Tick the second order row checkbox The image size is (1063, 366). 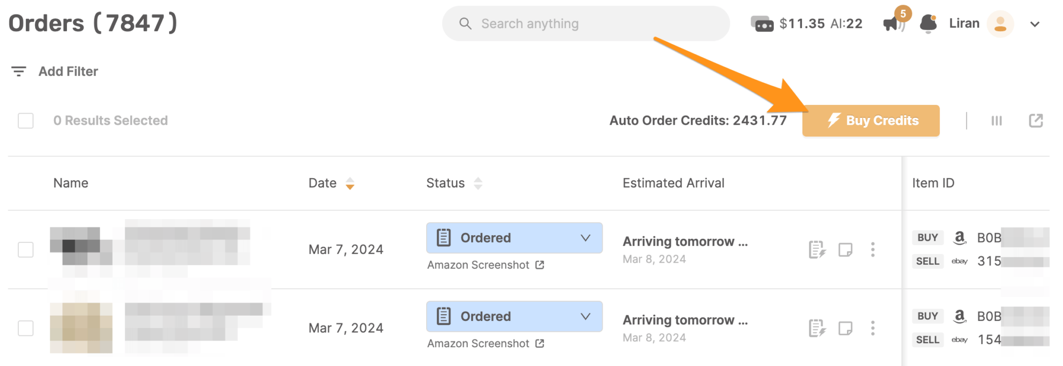tap(25, 328)
